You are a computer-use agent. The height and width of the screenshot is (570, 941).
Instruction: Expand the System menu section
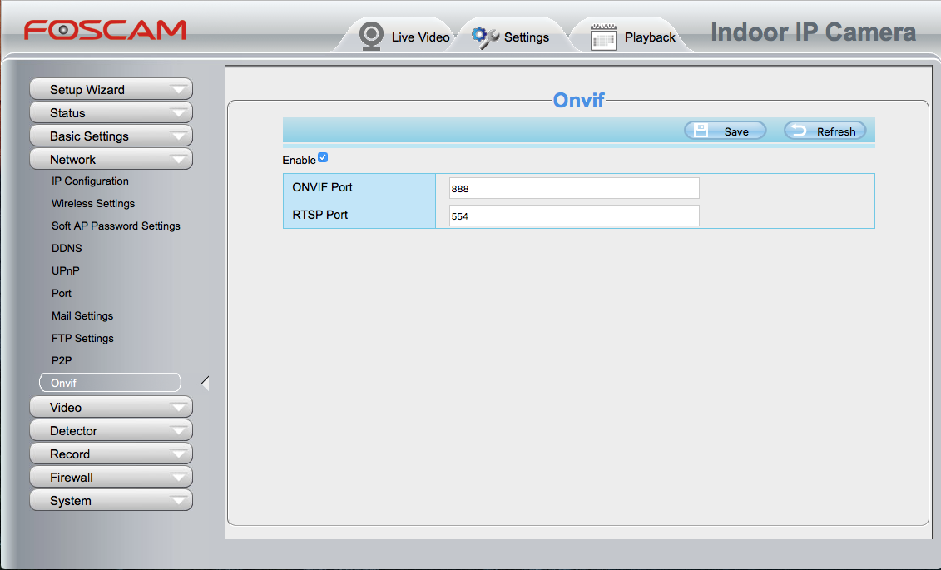click(x=111, y=501)
